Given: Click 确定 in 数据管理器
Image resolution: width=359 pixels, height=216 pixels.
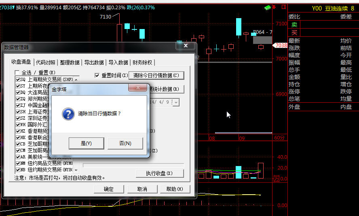Looking at the screenshot, I should click(109, 189).
